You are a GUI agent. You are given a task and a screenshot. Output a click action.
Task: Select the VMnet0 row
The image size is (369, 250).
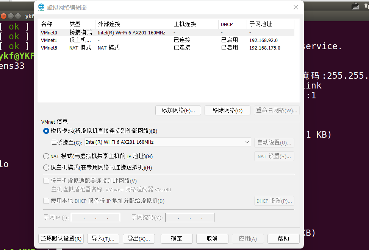[167, 33]
